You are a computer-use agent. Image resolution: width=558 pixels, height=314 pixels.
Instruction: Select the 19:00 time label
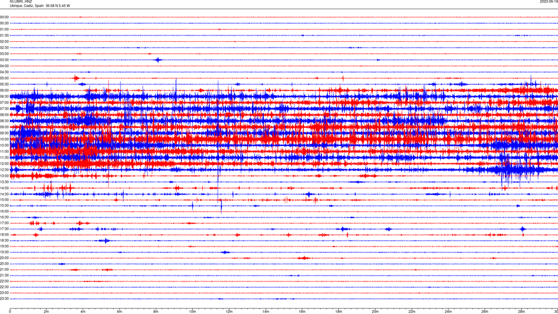point(4,247)
